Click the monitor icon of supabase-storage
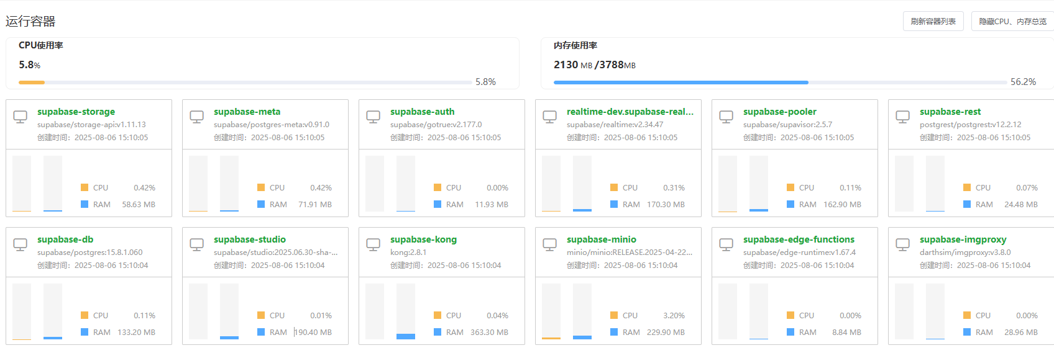 (x=21, y=117)
